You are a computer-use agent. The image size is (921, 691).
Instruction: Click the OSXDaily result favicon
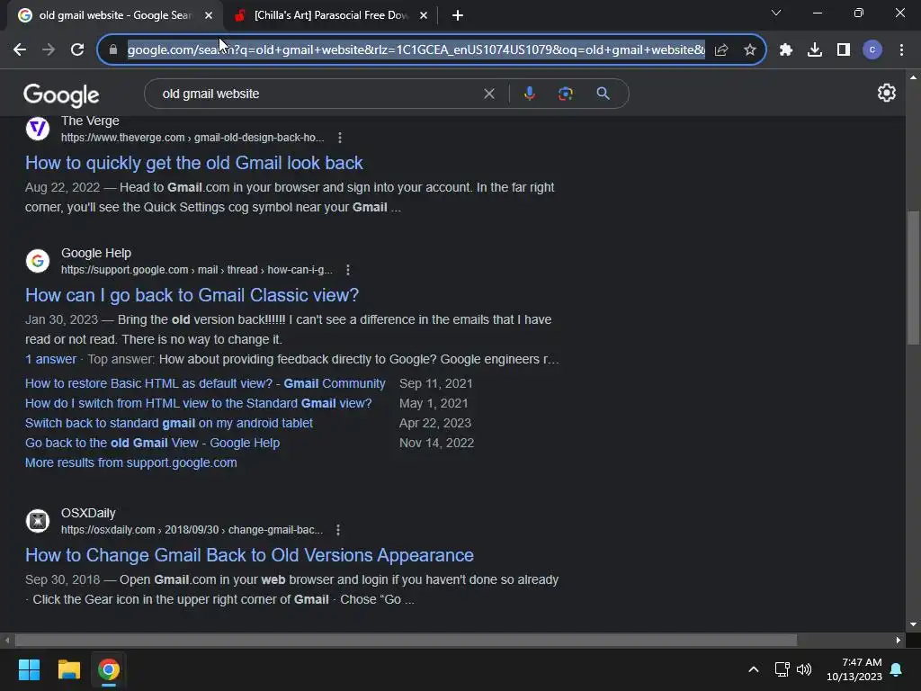point(38,521)
